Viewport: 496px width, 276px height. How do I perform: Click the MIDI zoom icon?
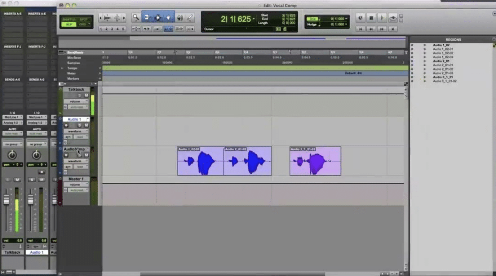click(117, 18)
